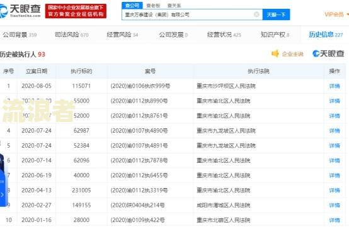Open 详情 for case 渝0106执恢999号
Viewport: 349px width, 227px height.
[335, 86]
